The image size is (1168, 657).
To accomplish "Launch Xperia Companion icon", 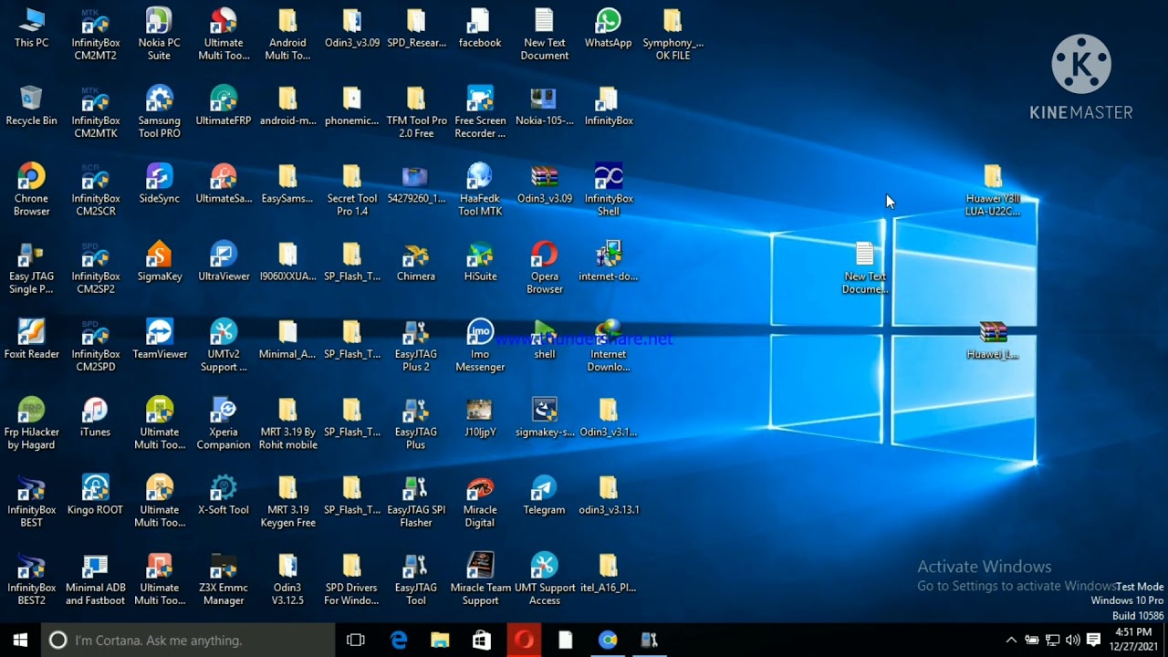I will point(224,424).
